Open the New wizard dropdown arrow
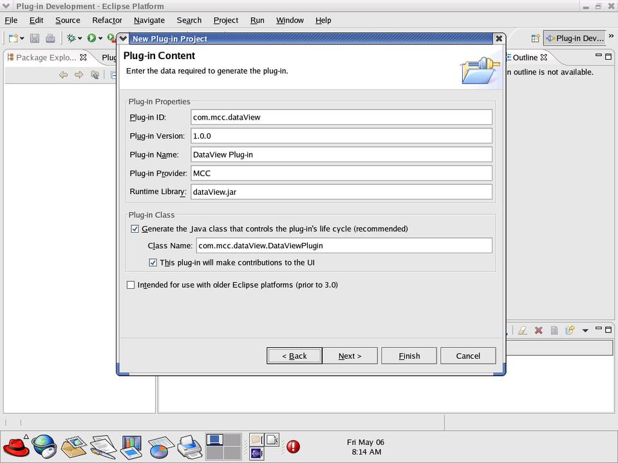Screen dimensions: 618x463 (22, 39)
